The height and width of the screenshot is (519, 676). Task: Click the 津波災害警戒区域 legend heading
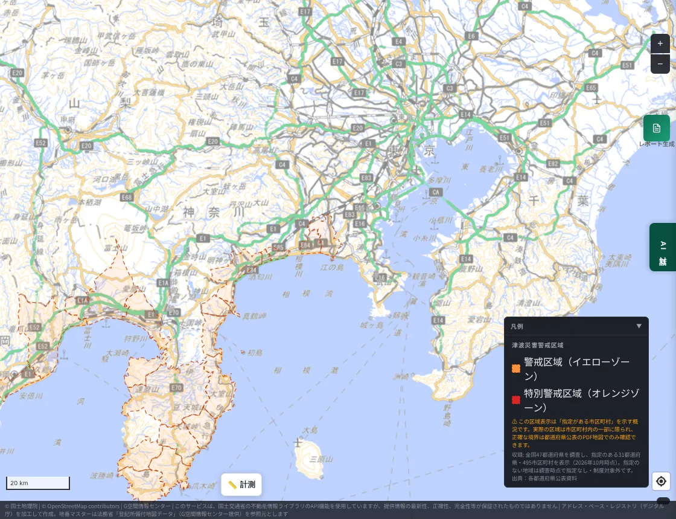click(x=538, y=345)
